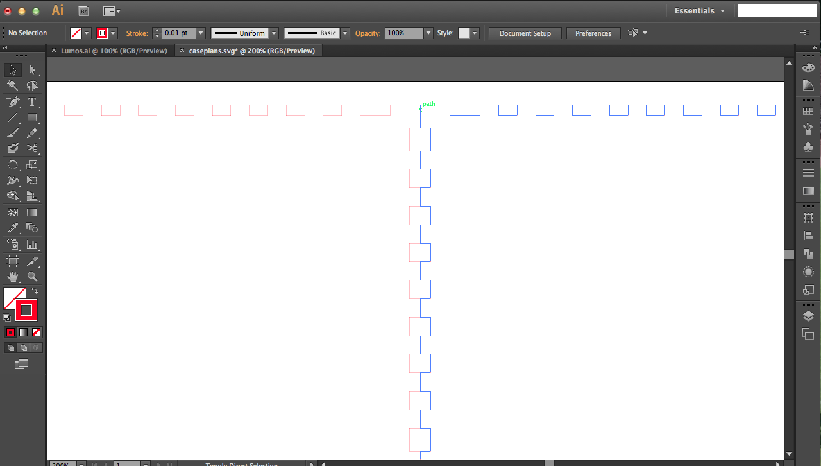Open the Uniform width profile dropdown
This screenshot has width=821, height=466.
click(274, 33)
